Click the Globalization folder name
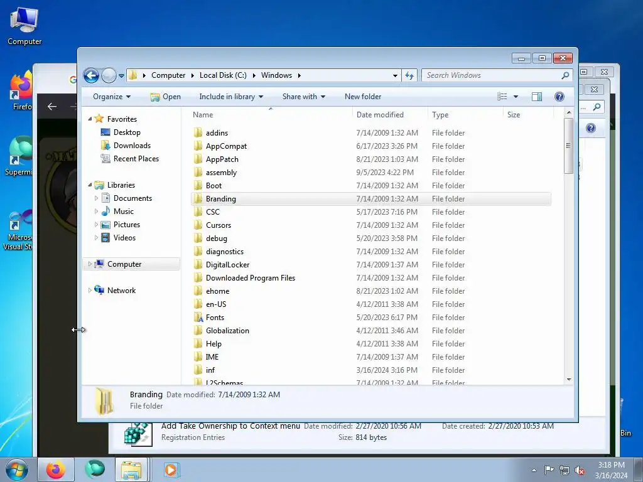643x482 pixels. tap(227, 330)
